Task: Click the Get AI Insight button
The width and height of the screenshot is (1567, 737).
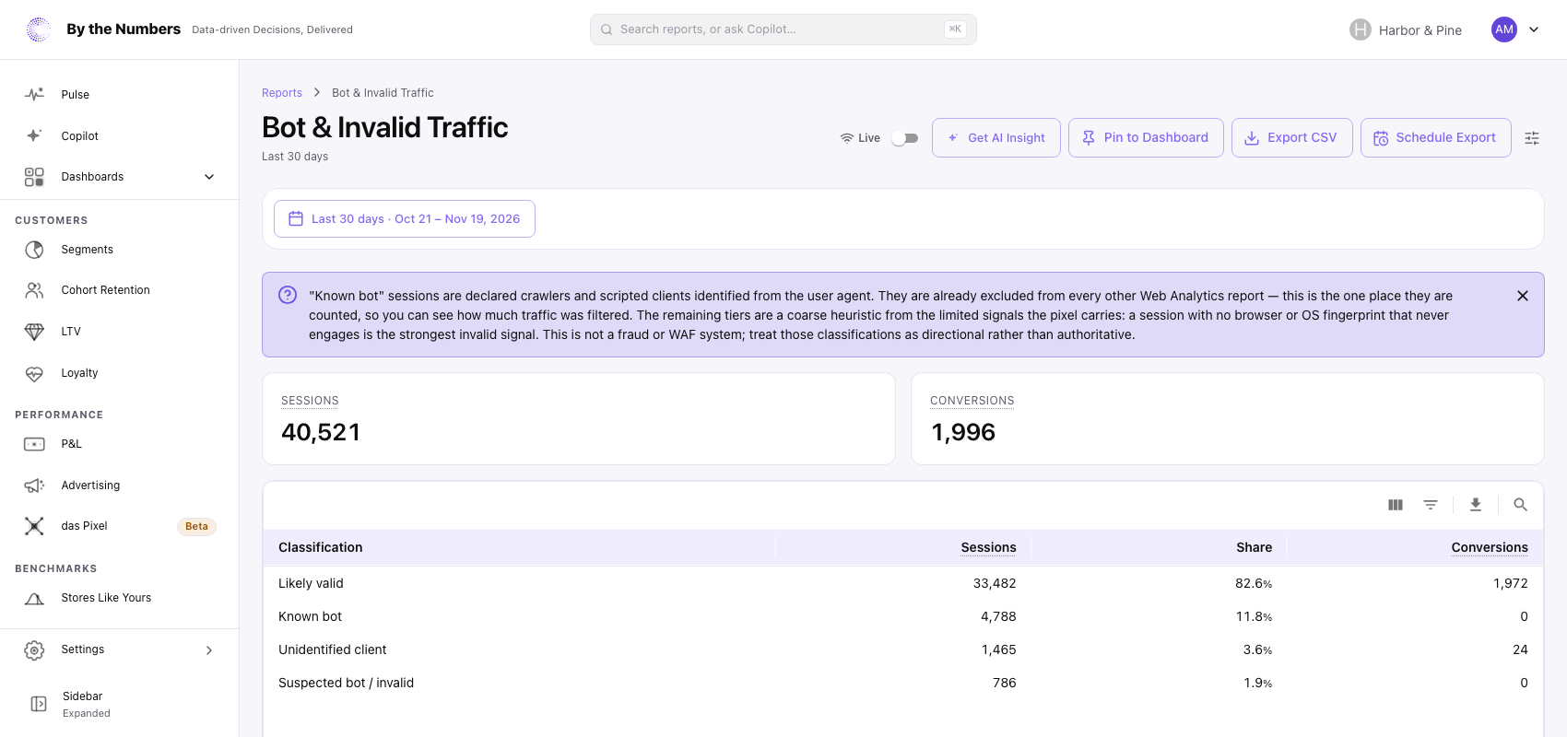Action: (996, 138)
